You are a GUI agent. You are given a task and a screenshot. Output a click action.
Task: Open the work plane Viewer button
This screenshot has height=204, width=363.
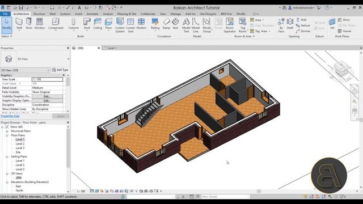coord(344,31)
